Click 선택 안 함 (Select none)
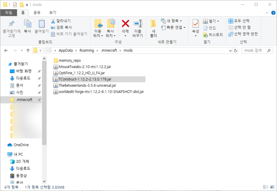277x191 pixels. (239, 27)
